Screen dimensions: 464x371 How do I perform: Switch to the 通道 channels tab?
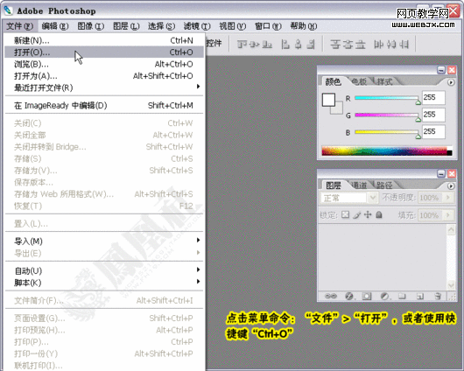point(359,185)
